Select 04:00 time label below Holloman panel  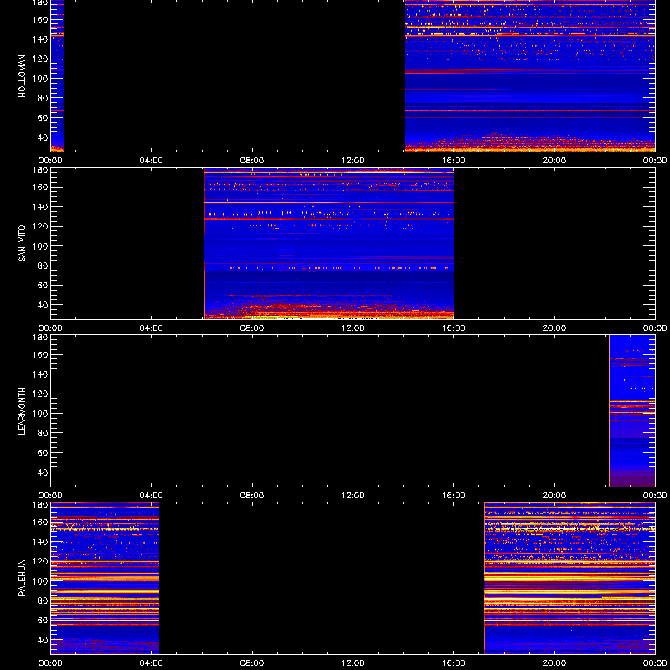point(152,161)
